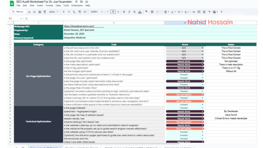This screenshot has width=263, height=148.
Task: Click the document title SEO Audit Worksheet
Action: point(44,2)
